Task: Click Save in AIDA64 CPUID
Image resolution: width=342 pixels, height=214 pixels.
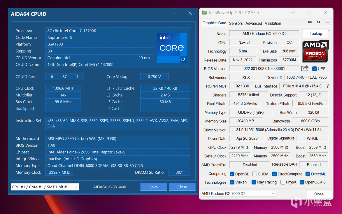Action: (x=153, y=187)
